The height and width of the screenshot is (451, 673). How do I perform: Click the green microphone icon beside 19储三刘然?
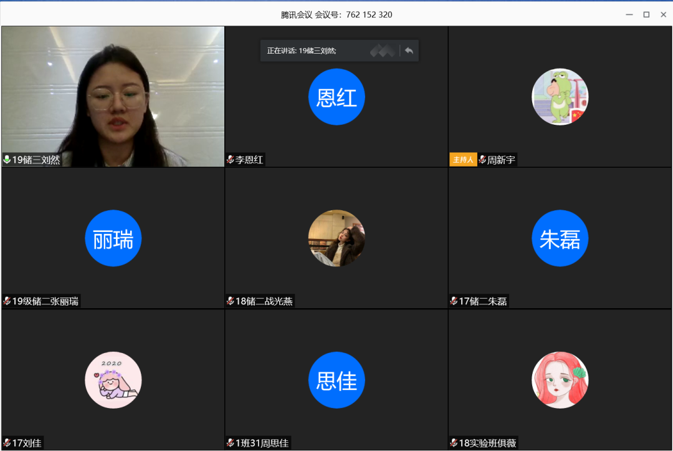(x=7, y=160)
